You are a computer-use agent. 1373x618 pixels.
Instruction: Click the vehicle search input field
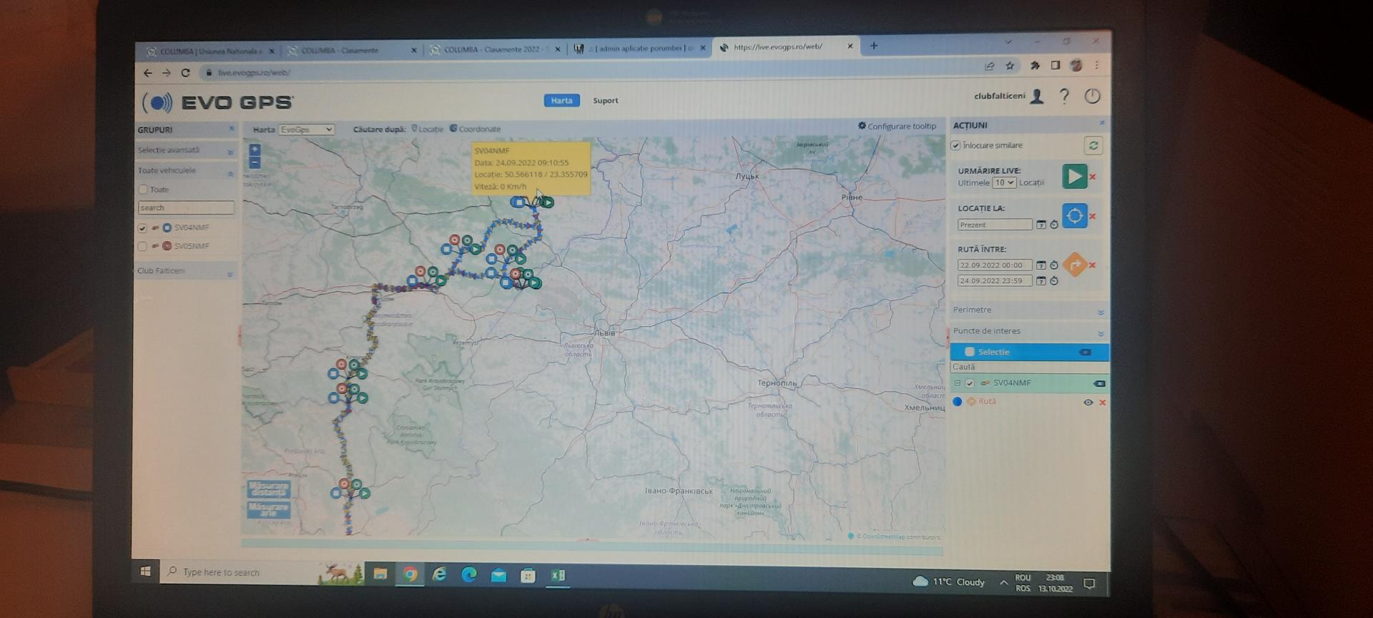click(x=185, y=207)
